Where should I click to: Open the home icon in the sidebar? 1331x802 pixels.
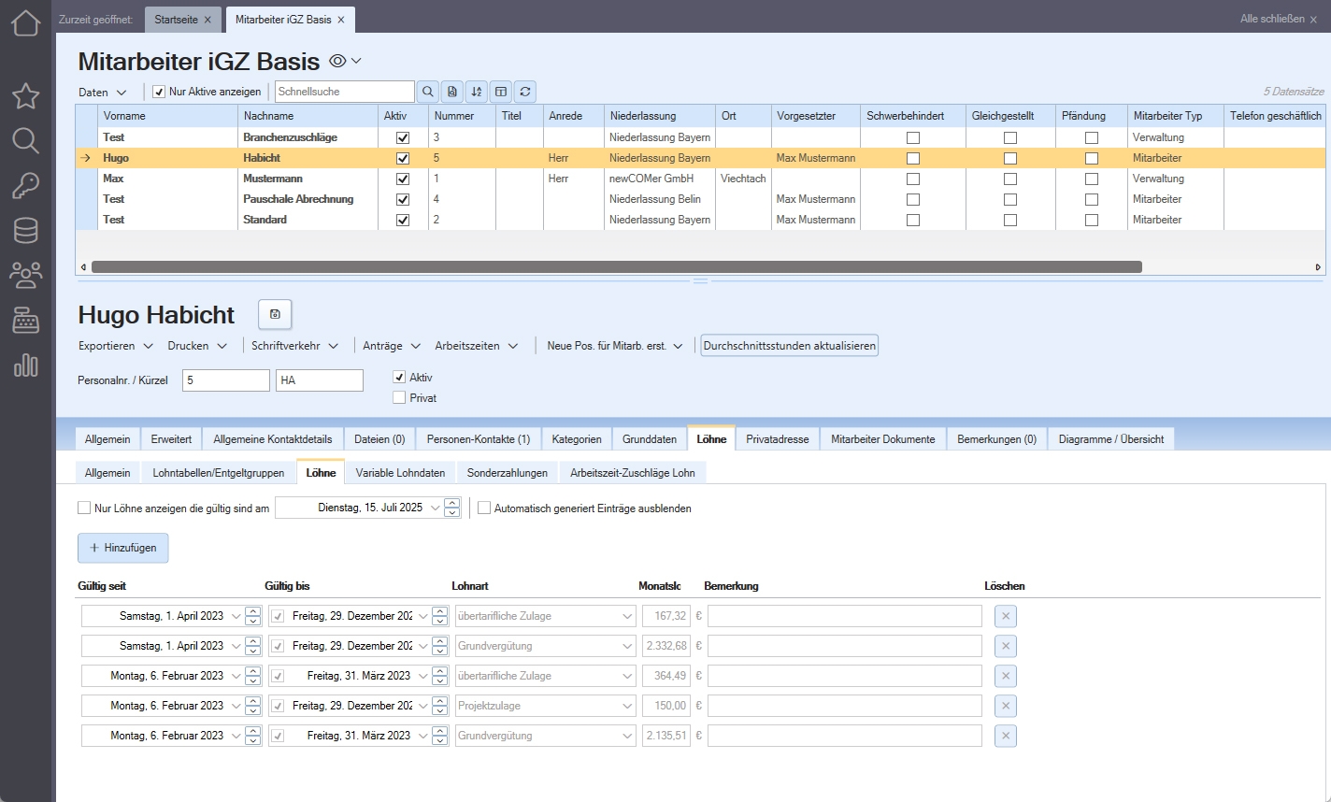[26, 22]
